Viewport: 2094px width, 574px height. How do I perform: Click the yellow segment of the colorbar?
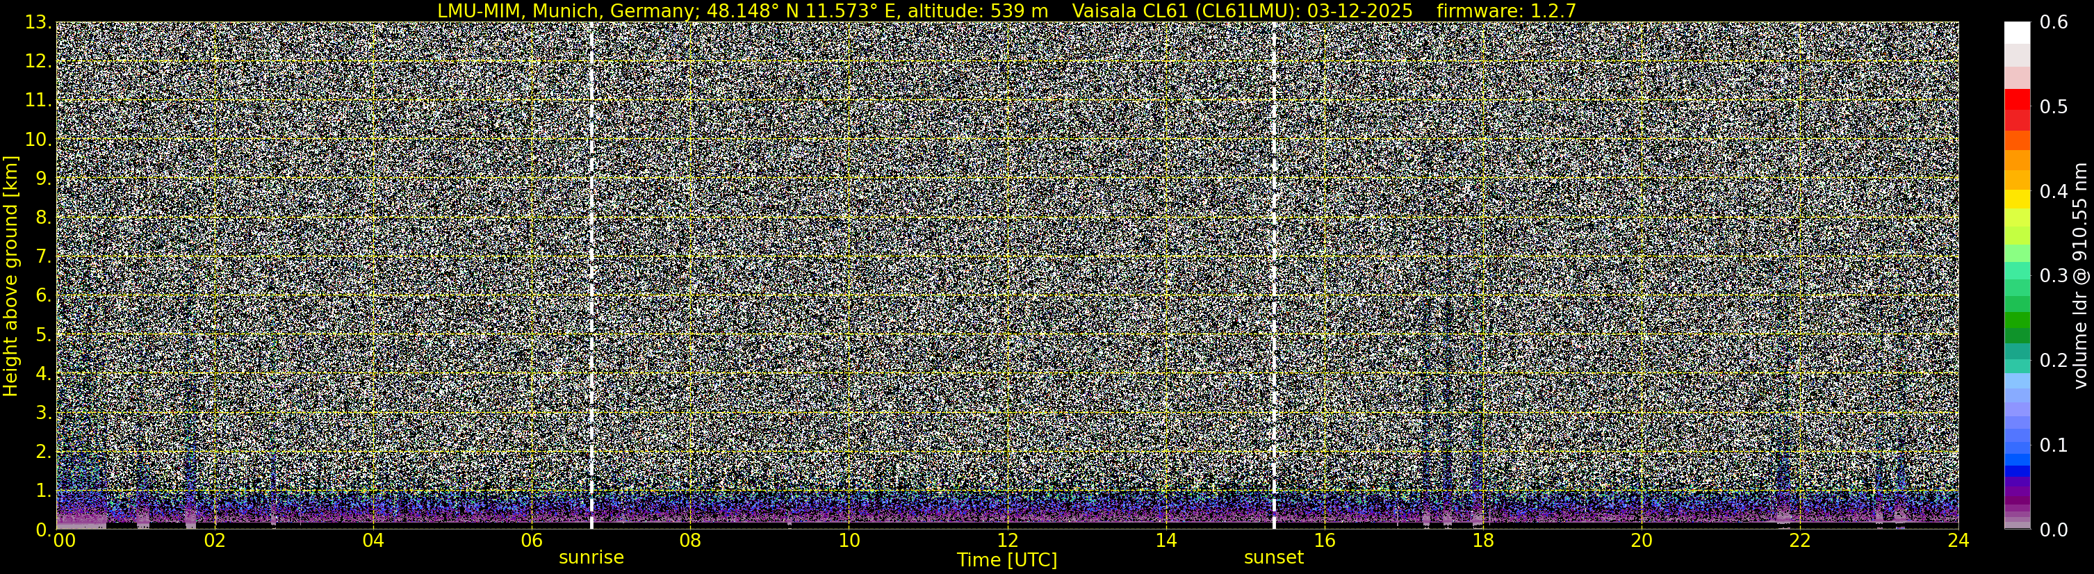[x=2017, y=200]
